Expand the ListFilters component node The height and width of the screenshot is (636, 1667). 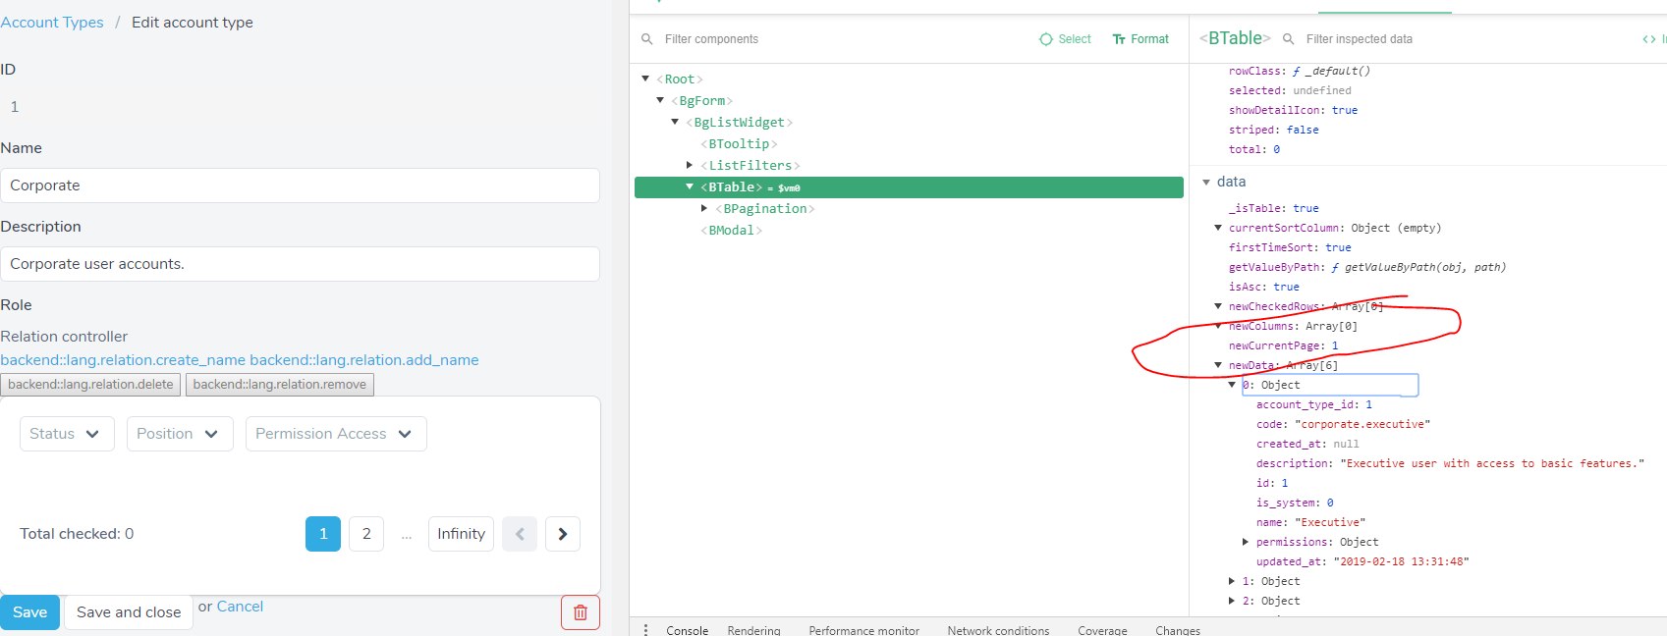(690, 165)
